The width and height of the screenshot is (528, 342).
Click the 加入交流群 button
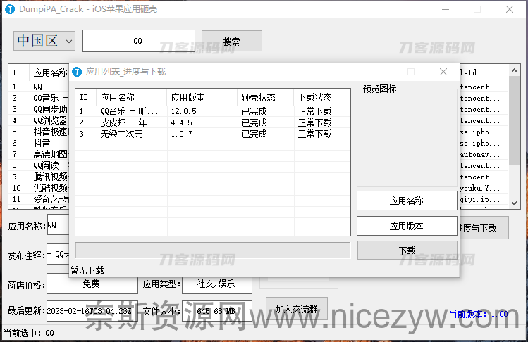[x=296, y=309]
